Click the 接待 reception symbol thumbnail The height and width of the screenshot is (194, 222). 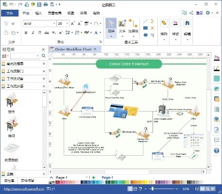11,100
